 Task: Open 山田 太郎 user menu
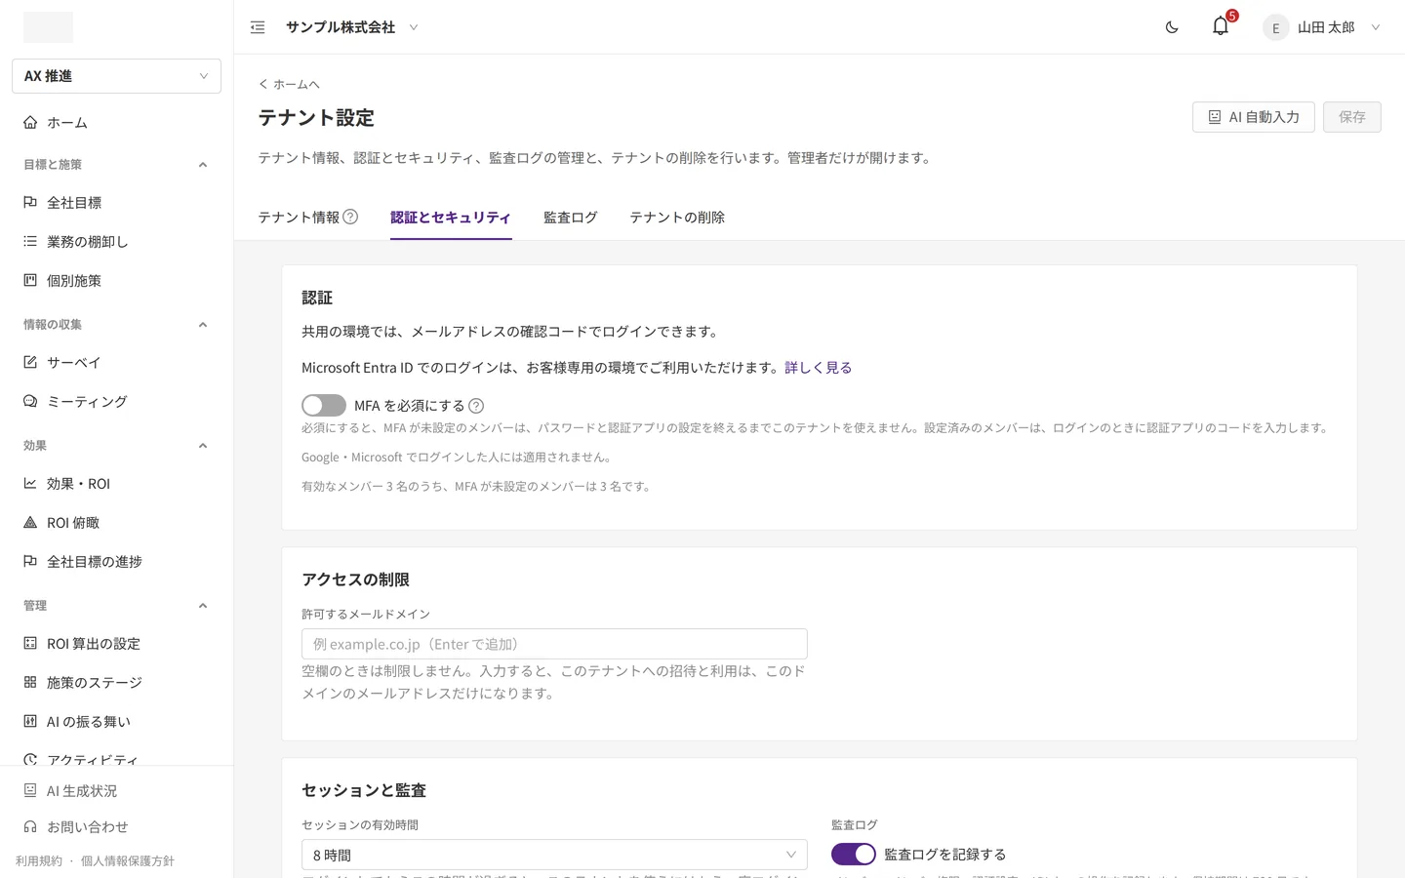(1322, 27)
